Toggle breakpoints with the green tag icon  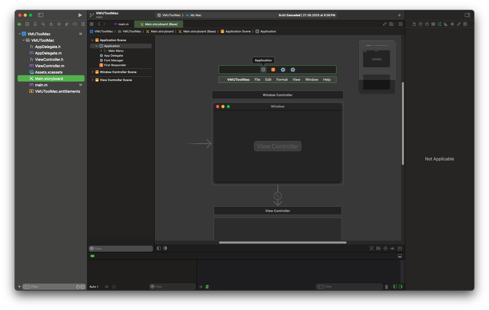click(x=92, y=256)
